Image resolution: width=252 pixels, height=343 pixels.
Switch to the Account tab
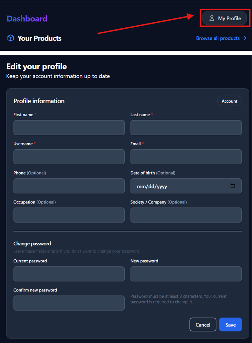coord(229,101)
